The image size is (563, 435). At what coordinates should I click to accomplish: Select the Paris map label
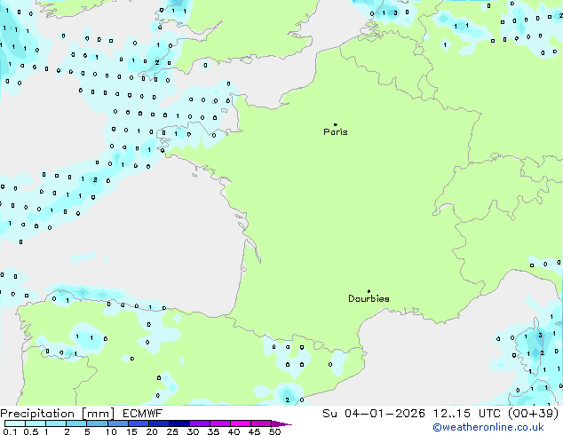[x=336, y=132]
